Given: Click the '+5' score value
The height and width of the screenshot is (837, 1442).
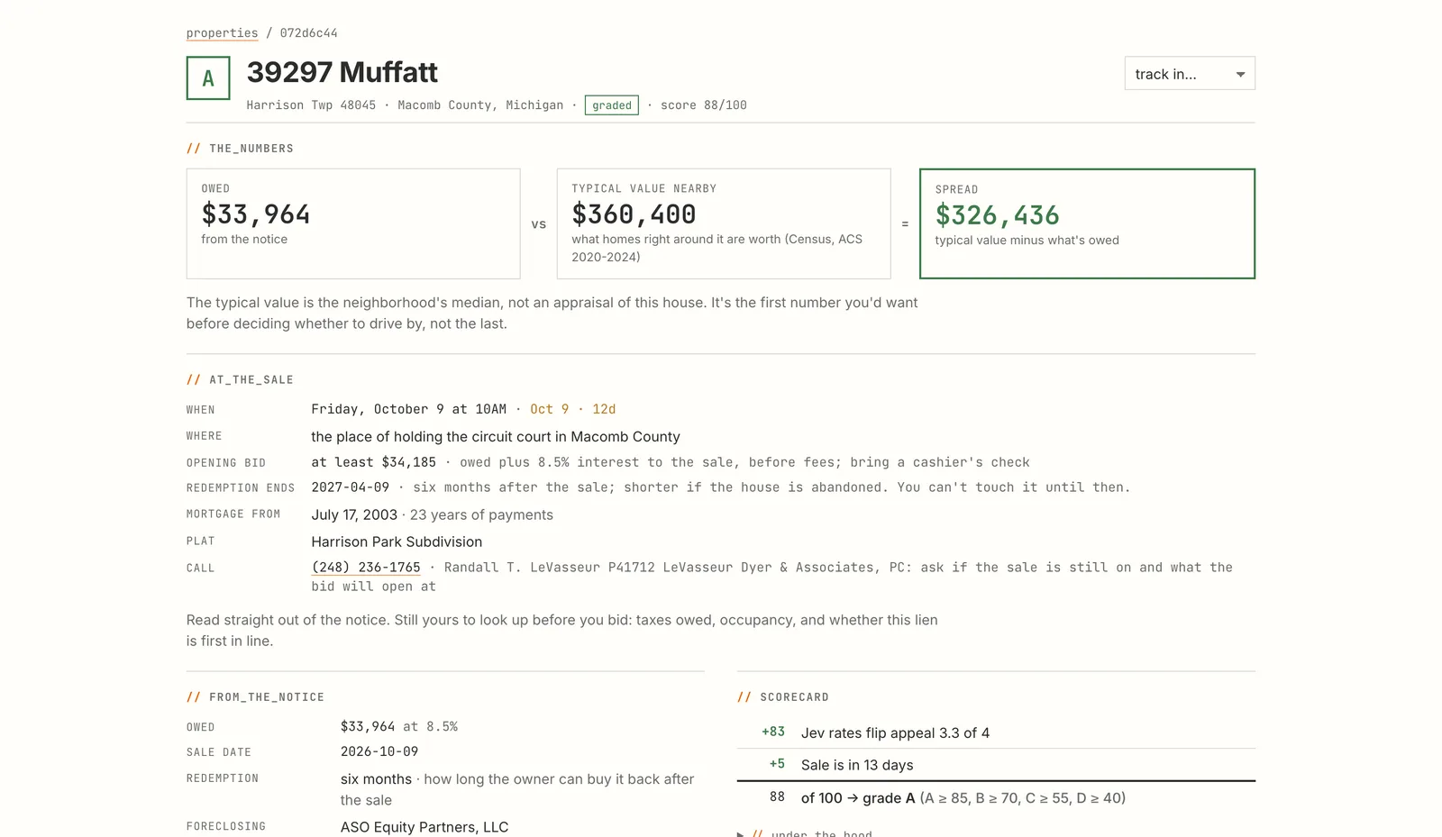Looking at the screenshot, I should click(777, 764).
